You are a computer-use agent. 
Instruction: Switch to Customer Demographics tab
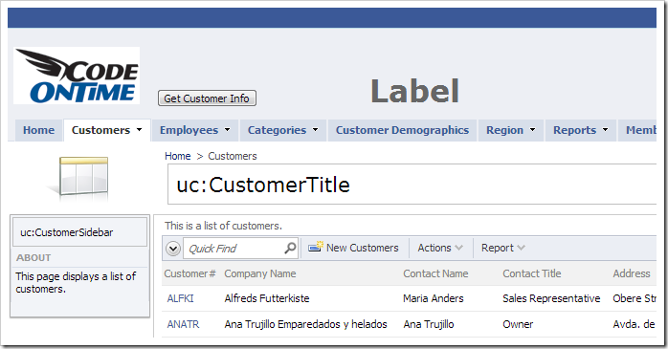402,130
